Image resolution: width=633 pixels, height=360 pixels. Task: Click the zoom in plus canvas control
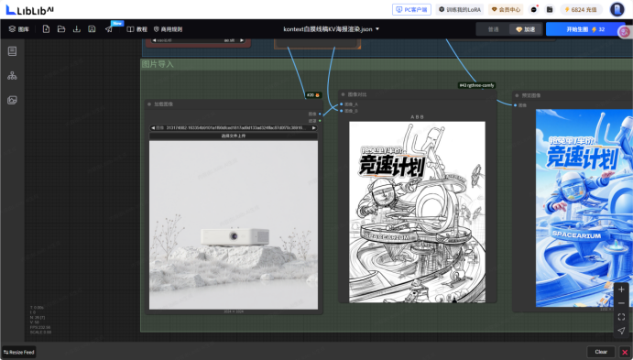click(x=621, y=289)
